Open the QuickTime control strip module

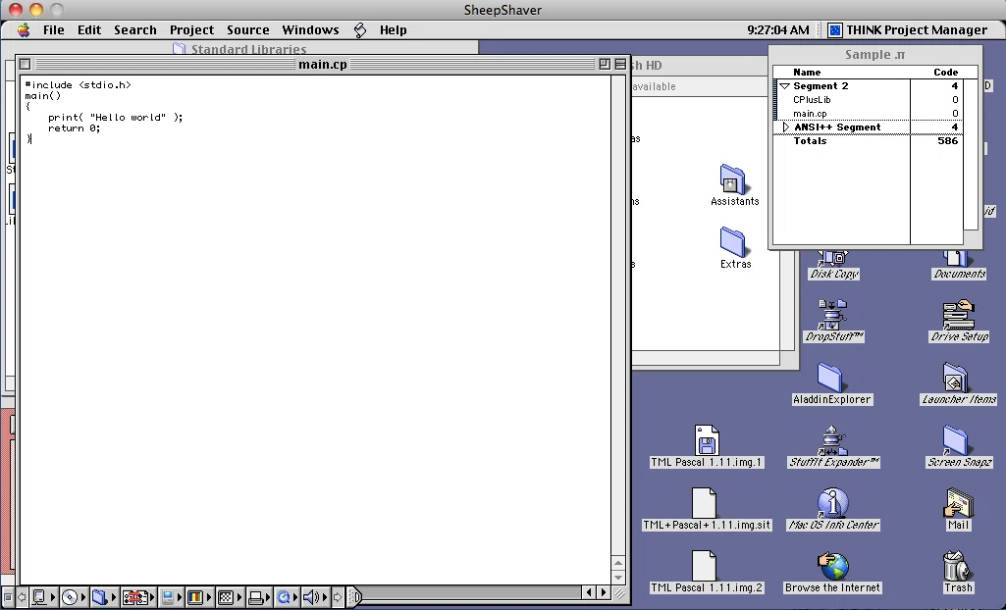287,598
